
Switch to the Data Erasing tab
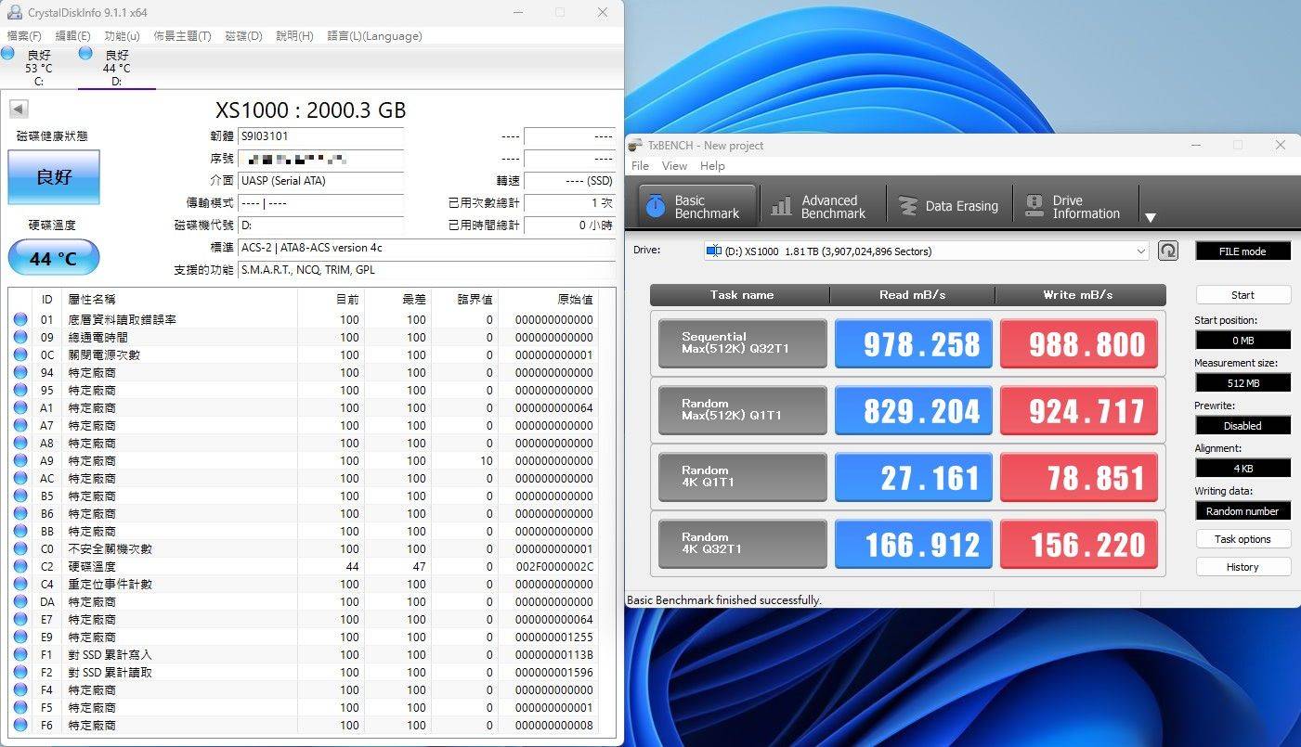coord(948,206)
